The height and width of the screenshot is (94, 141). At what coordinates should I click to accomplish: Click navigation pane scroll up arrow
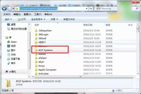click(x=29, y=24)
